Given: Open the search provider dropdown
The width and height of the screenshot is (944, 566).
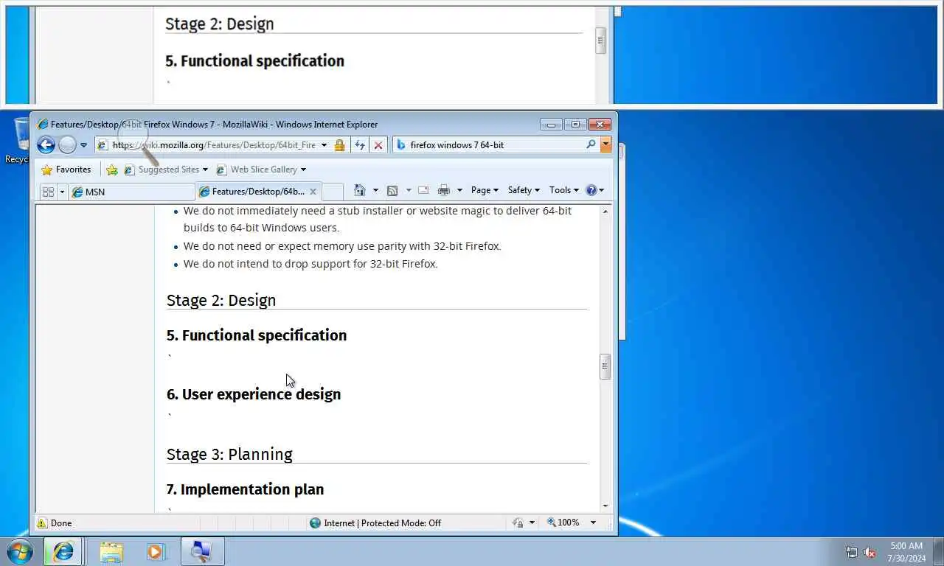Looking at the screenshot, I should point(606,145).
